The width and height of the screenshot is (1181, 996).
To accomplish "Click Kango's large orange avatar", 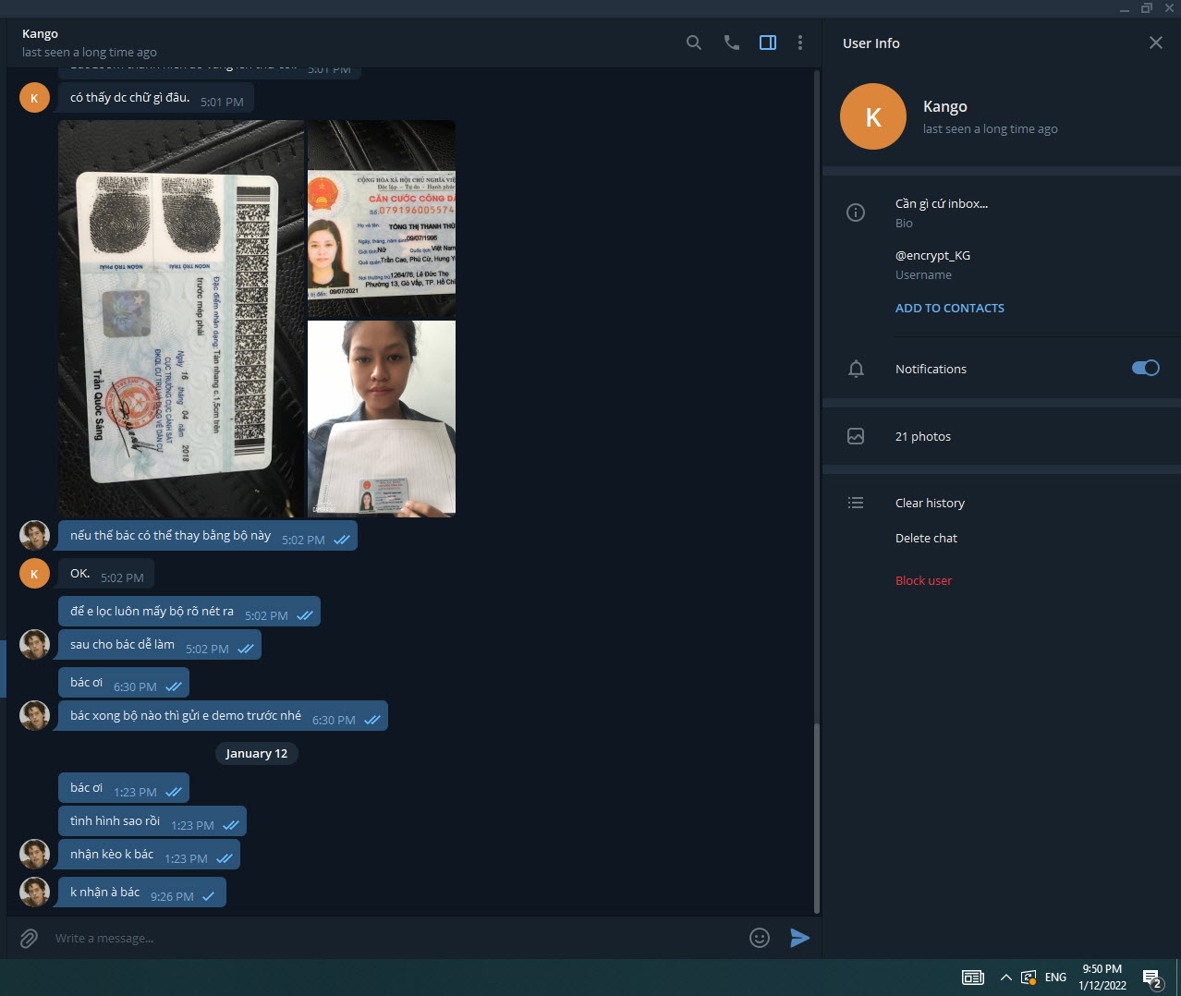I will (x=873, y=116).
